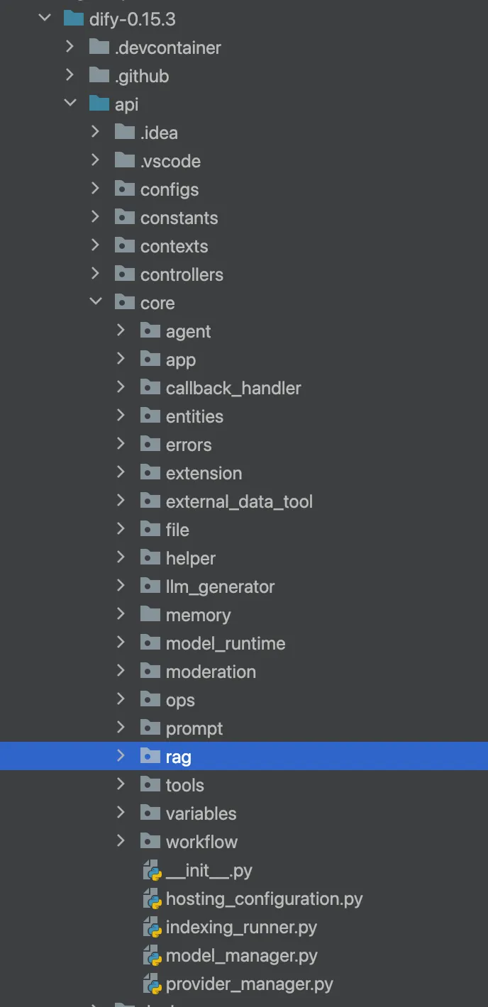Screen dimensions: 488x1007
Task: Select the controllers folder
Action: (182, 274)
